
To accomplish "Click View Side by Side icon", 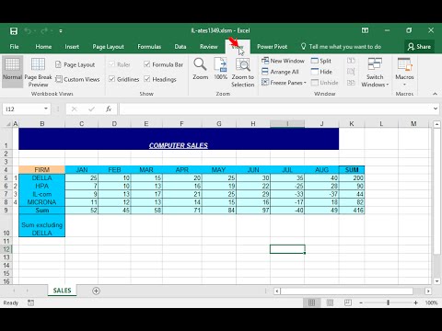I will click(351, 61).
